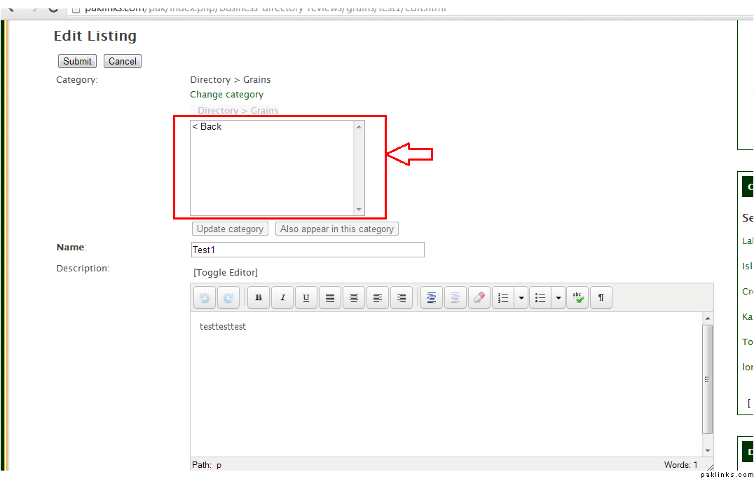Click the spell check icon

click(577, 298)
